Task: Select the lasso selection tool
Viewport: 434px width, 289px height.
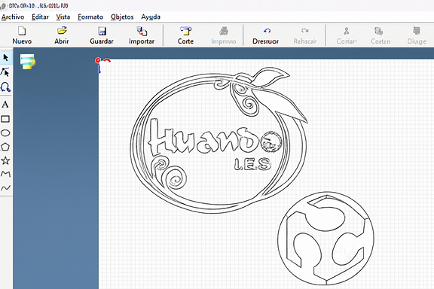Action: [5, 87]
